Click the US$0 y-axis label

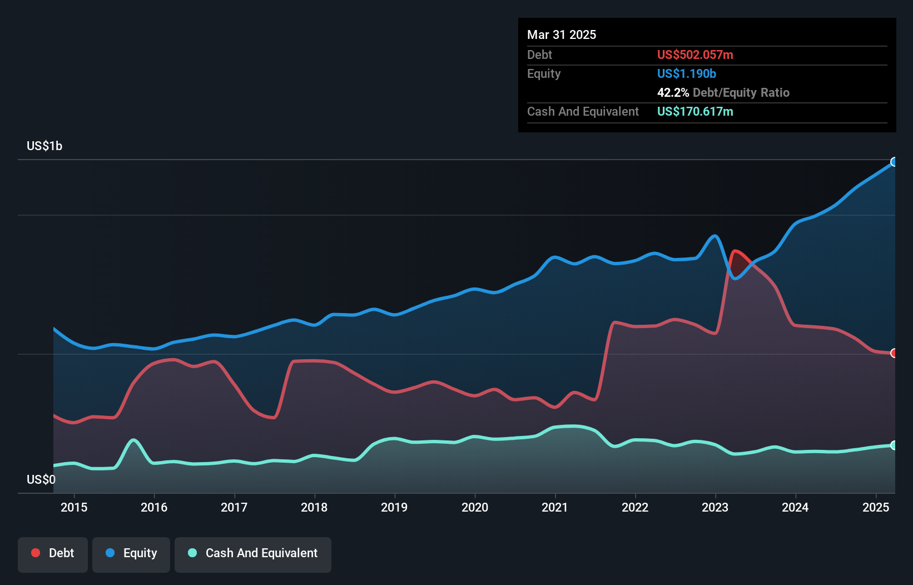(x=41, y=479)
